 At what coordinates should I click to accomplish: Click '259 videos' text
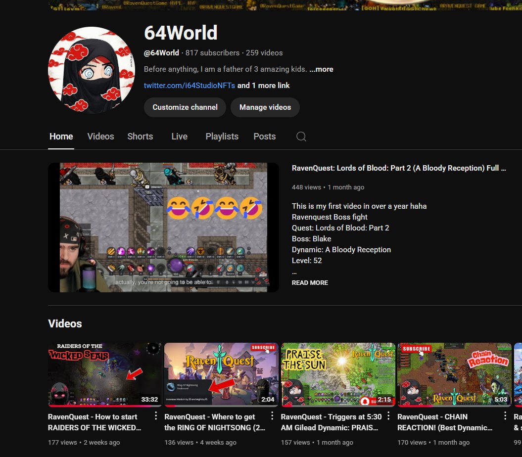(264, 53)
